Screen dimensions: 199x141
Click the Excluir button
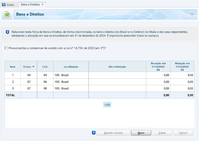183,133
